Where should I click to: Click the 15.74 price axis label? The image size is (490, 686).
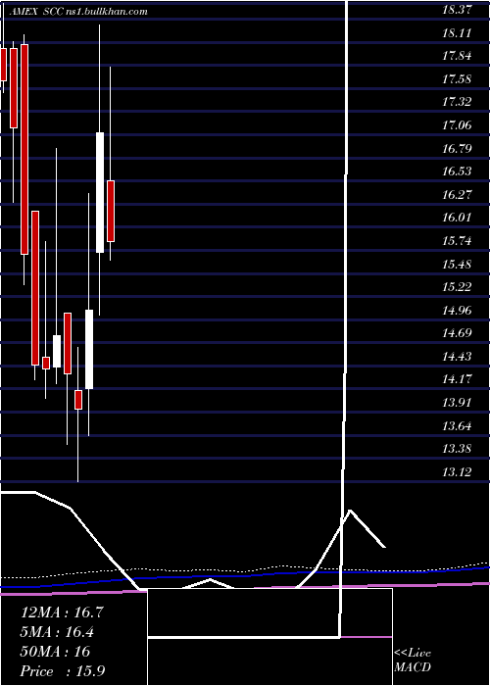click(457, 241)
